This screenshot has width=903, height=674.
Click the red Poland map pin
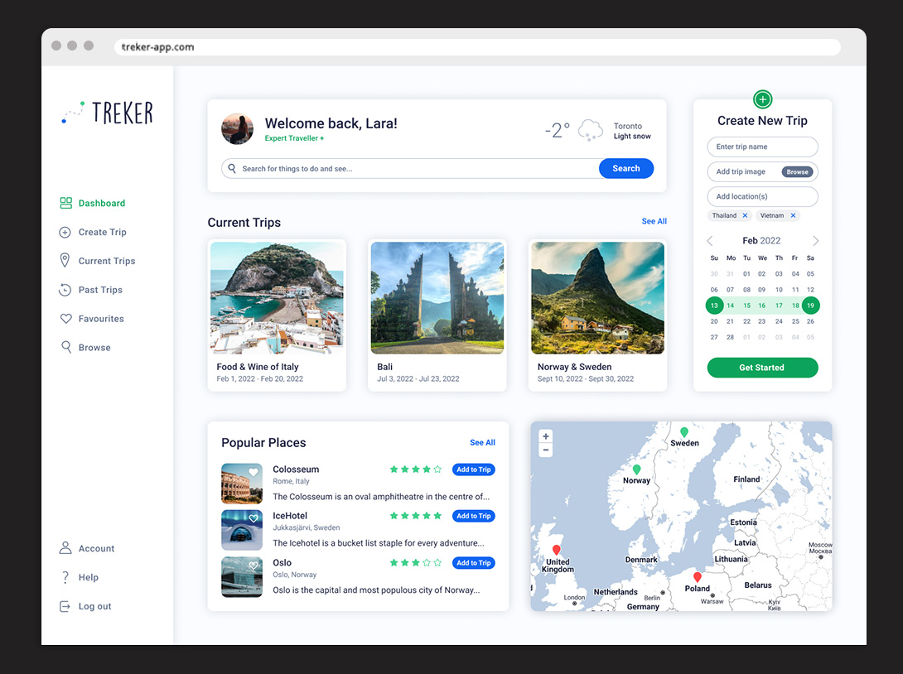coord(698,577)
